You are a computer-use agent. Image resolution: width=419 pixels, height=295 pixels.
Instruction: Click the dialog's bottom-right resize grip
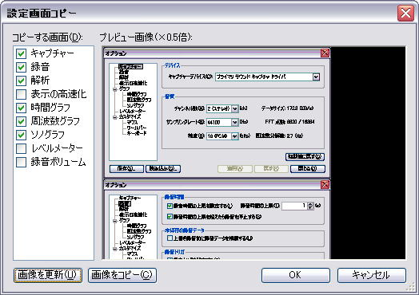tap(410, 288)
